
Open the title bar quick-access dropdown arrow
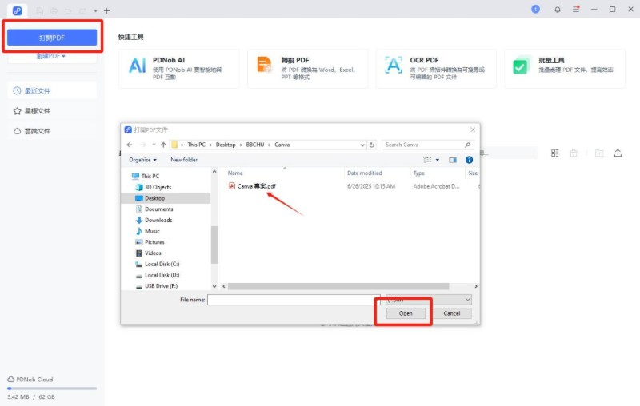pos(95,11)
